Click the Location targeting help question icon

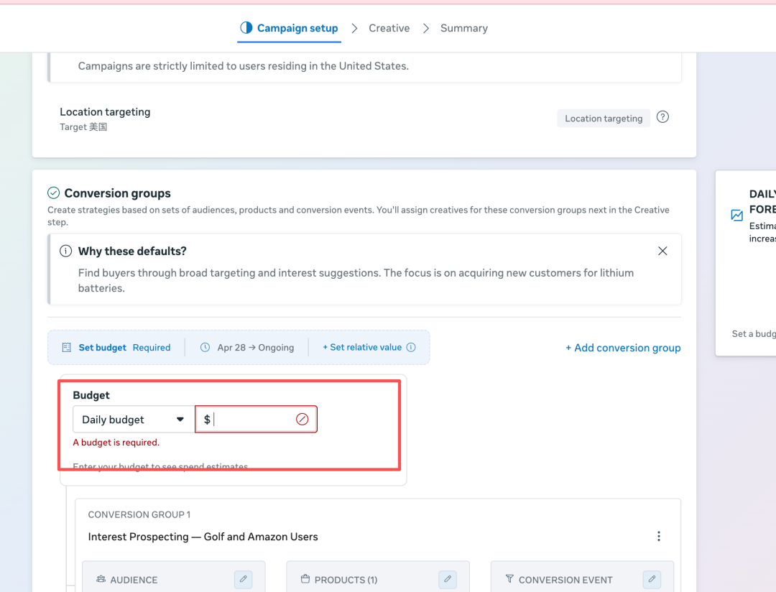pyautogui.click(x=662, y=117)
